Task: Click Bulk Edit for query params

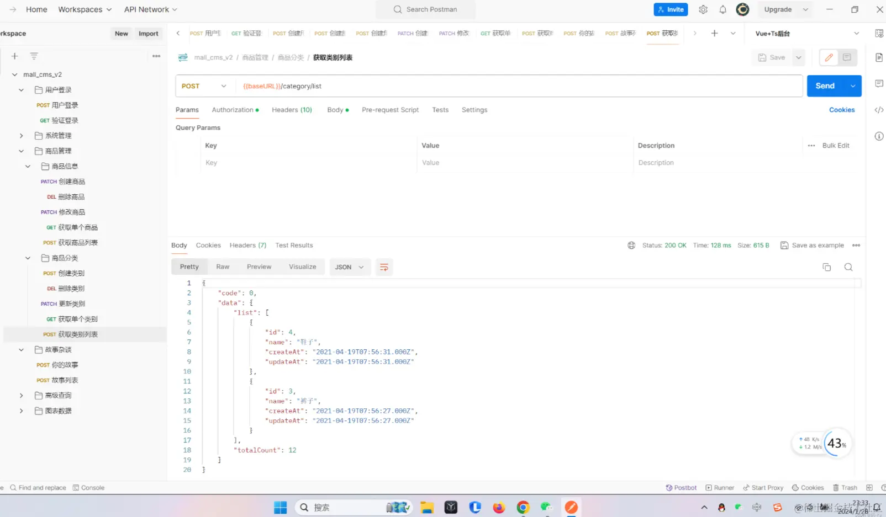Action: (x=836, y=146)
